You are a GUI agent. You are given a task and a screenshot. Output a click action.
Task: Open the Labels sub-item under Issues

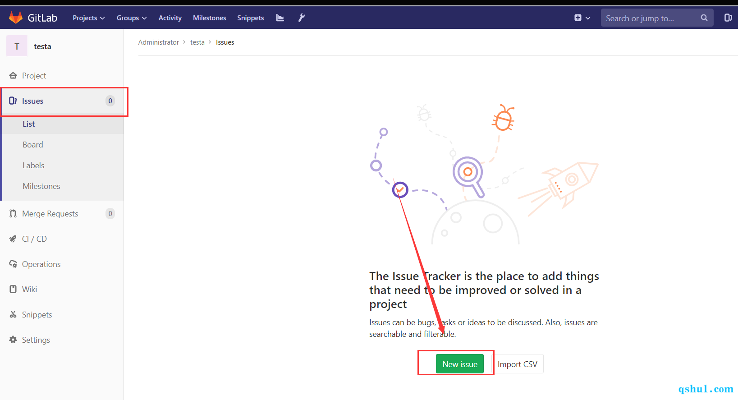tap(62, 166)
